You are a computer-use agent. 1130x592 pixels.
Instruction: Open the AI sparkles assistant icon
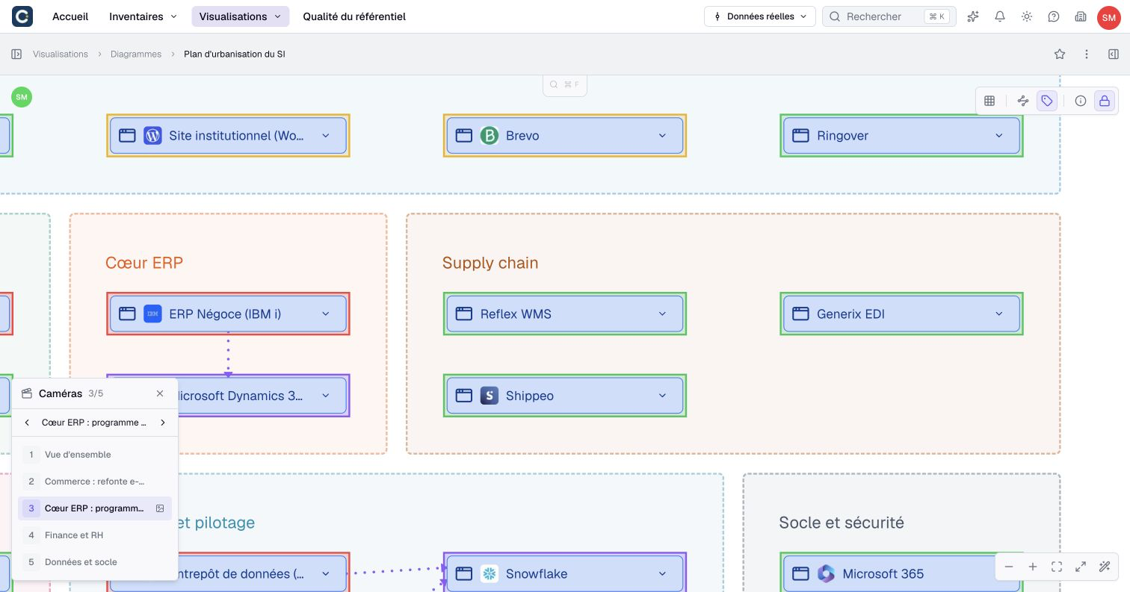(x=973, y=16)
